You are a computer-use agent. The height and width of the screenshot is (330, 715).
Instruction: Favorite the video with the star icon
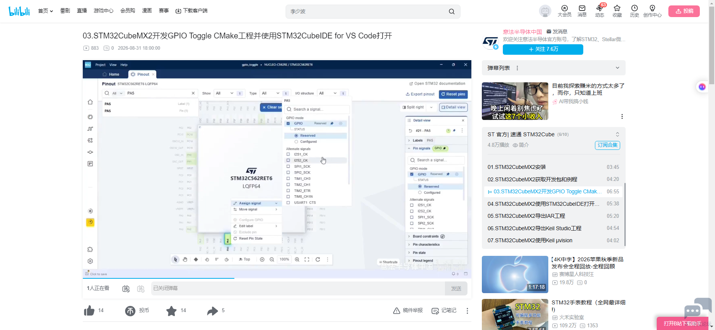171,311
